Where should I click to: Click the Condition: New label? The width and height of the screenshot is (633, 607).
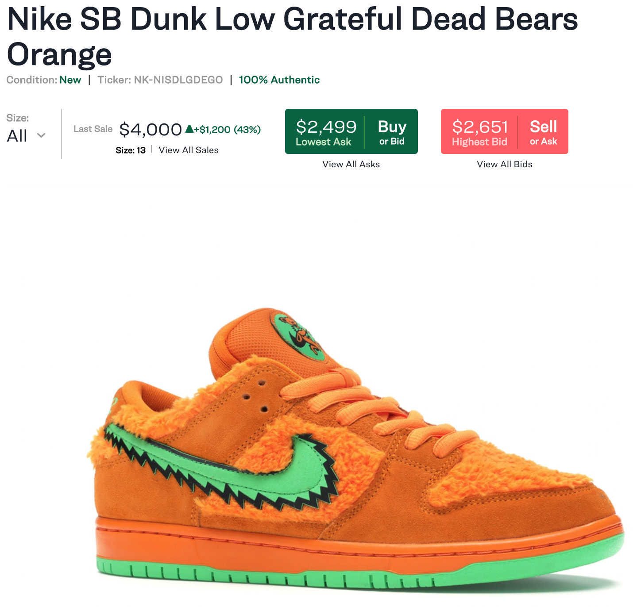[x=44, y=80]
